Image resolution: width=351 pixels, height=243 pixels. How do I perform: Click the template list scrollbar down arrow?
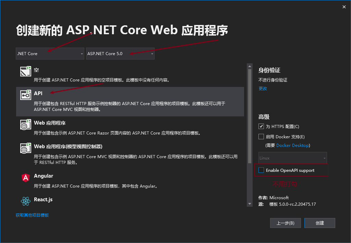(x=250, y=204)
